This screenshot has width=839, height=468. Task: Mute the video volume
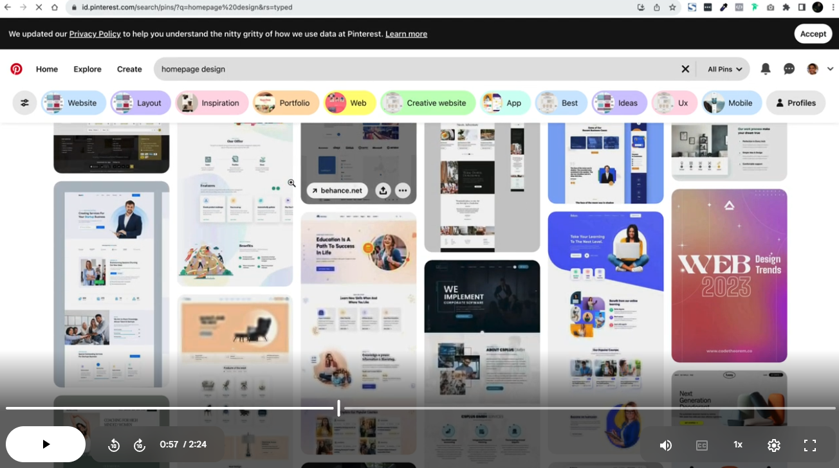(x=666, y=445)
